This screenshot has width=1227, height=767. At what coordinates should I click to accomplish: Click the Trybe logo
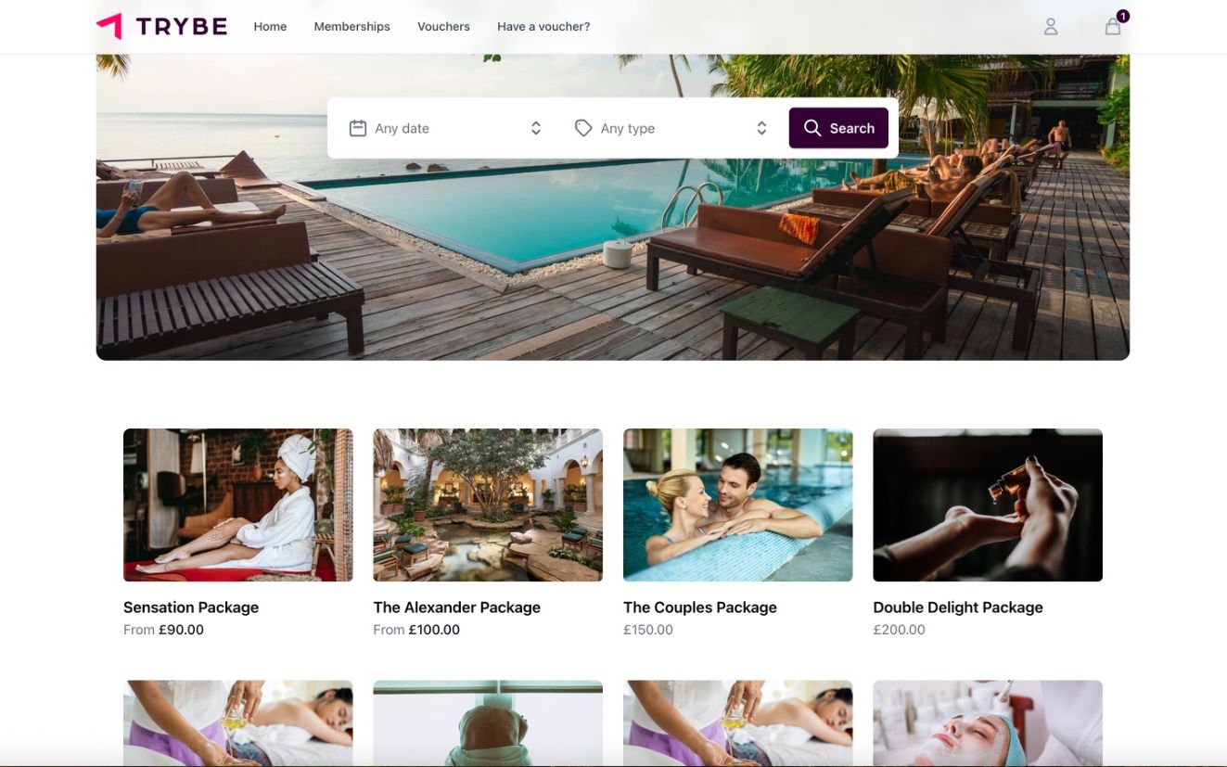[161, 26]
